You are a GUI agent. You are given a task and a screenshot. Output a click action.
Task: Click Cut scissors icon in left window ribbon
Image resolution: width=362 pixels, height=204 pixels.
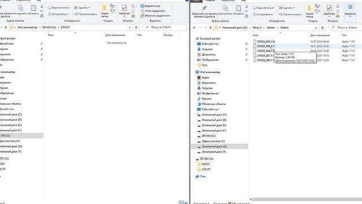(42, 6)
